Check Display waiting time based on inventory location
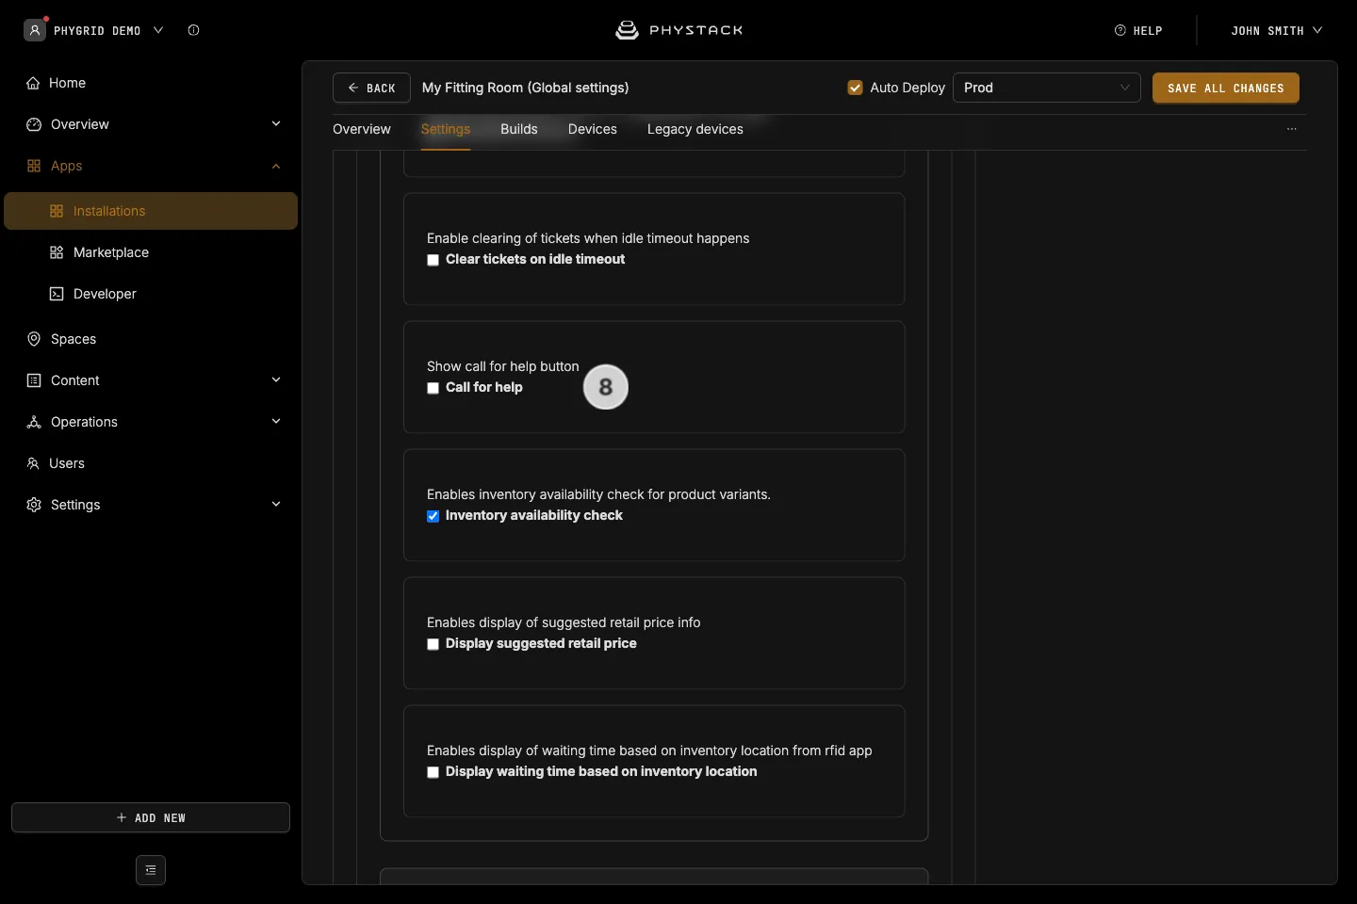The width and height of the screenshot is (1357, 904). (433, 772)
